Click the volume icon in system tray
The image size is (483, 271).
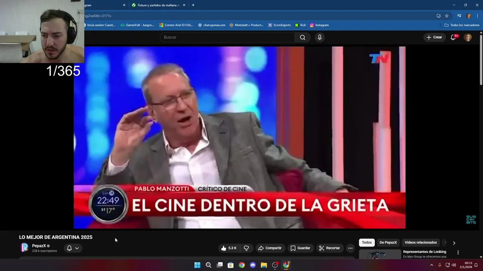click(454, 265)
